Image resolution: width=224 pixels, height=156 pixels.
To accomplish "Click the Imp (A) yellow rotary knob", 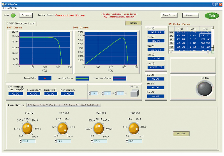I will pos(134,128).
